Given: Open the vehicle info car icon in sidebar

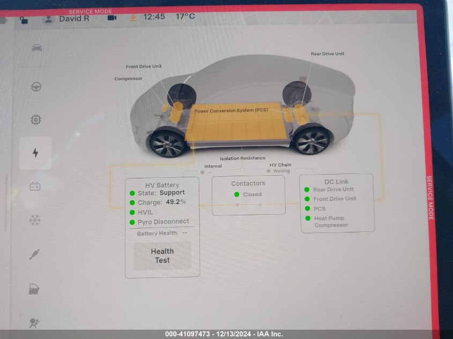Looking at the screenshot, I should [36, 48].
